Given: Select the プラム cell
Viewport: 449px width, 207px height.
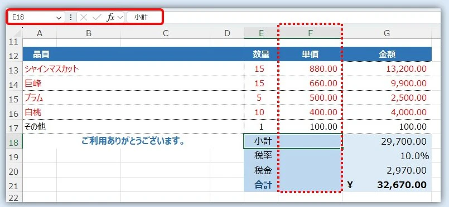Looking at the screenshot, I should click(x=133, y=97).
